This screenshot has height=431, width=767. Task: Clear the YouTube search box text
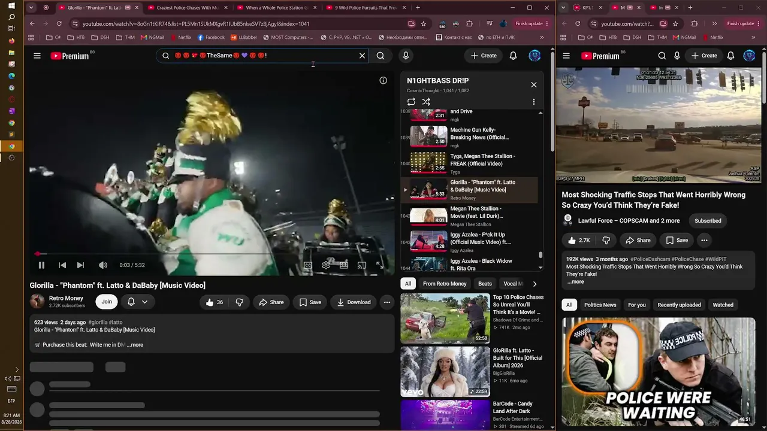click(x=362, y=56)
